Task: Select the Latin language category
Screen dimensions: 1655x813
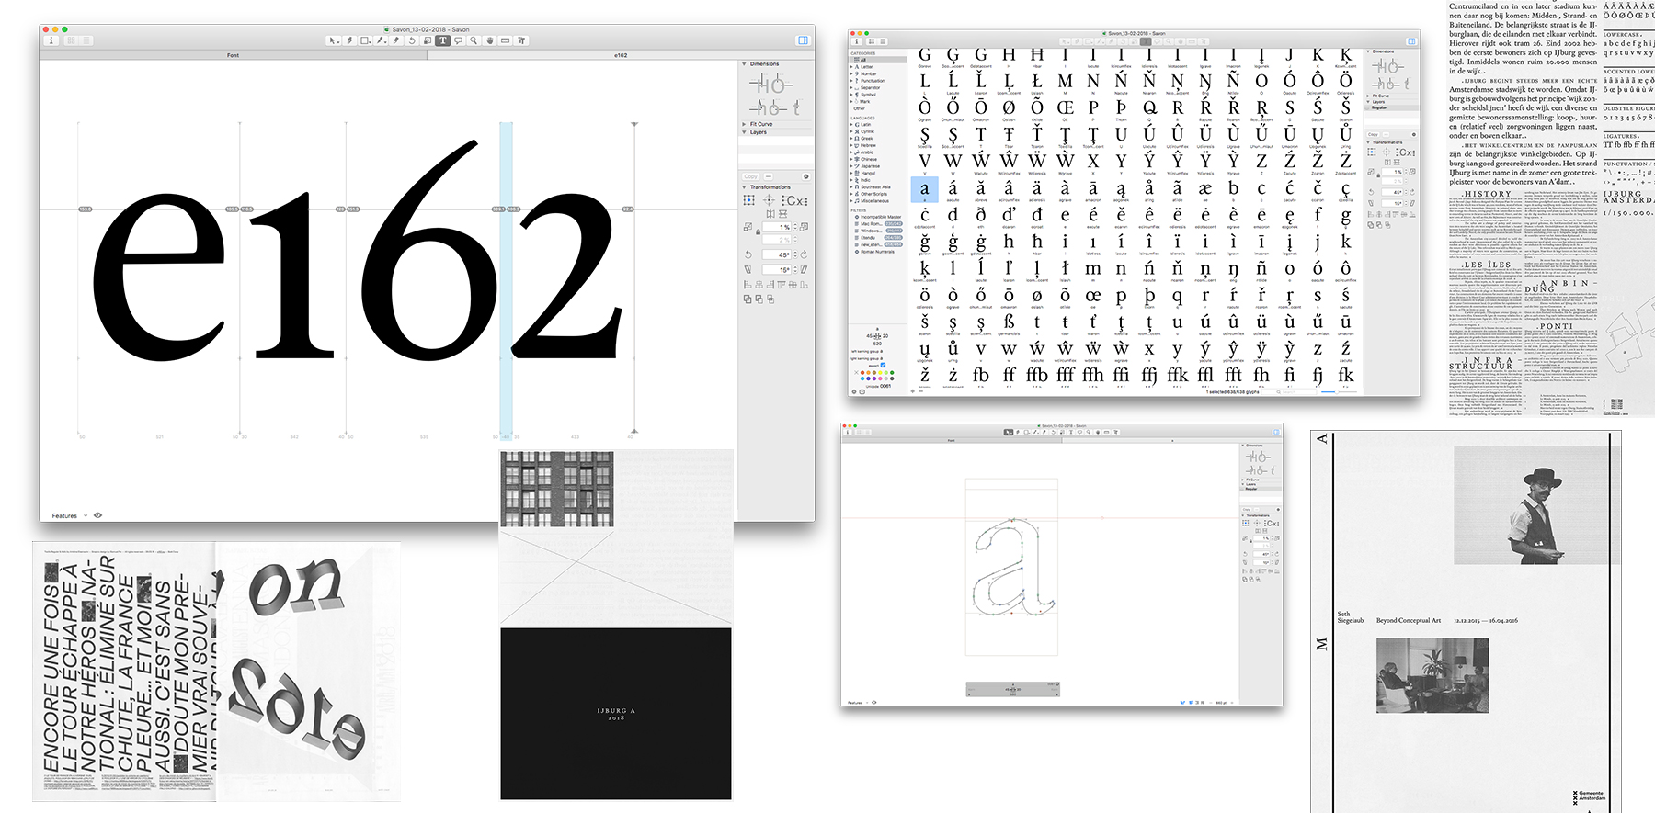Action: (865, 125)
